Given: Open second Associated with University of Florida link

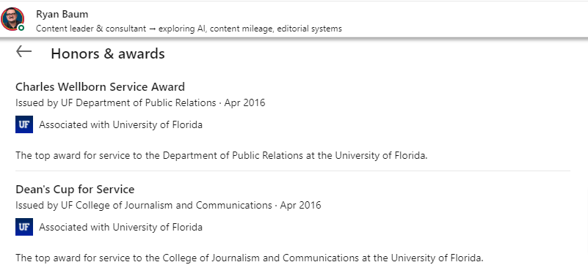Looking at the screenshot, I should pyautogui.click(x=120, y=227).
